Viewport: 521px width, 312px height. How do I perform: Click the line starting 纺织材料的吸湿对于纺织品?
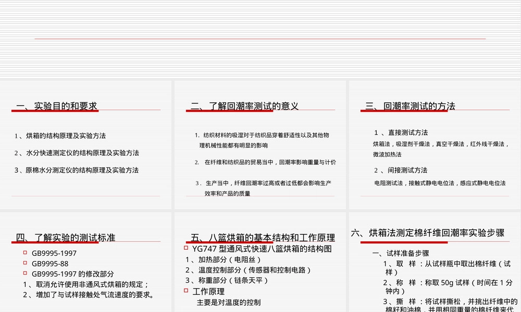tap(262, 135)
